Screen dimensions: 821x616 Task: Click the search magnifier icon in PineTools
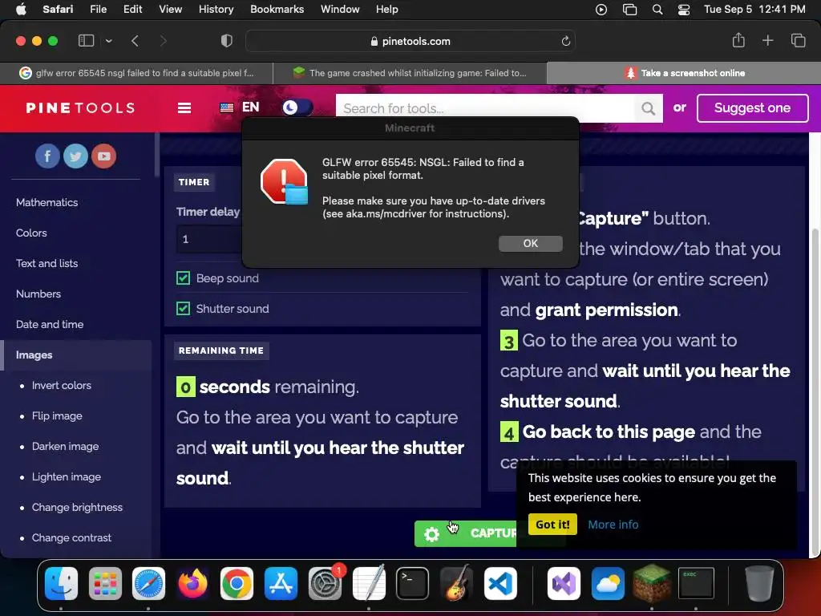click(648, 108)
